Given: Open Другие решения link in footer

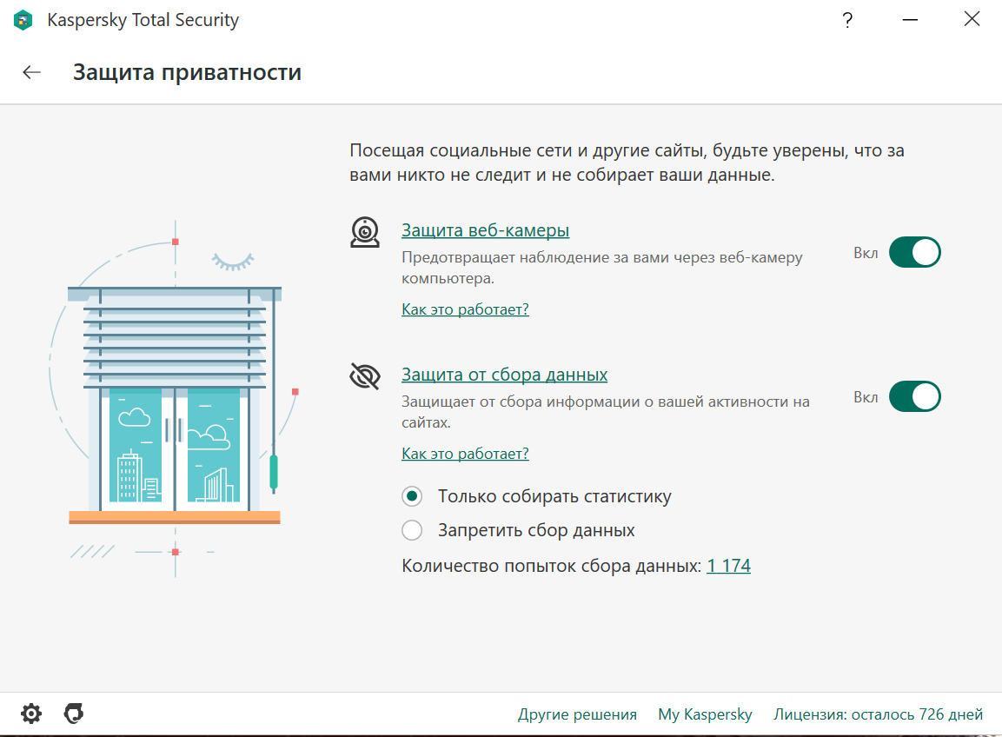Looking at the screenshot, I should [577, 714].
